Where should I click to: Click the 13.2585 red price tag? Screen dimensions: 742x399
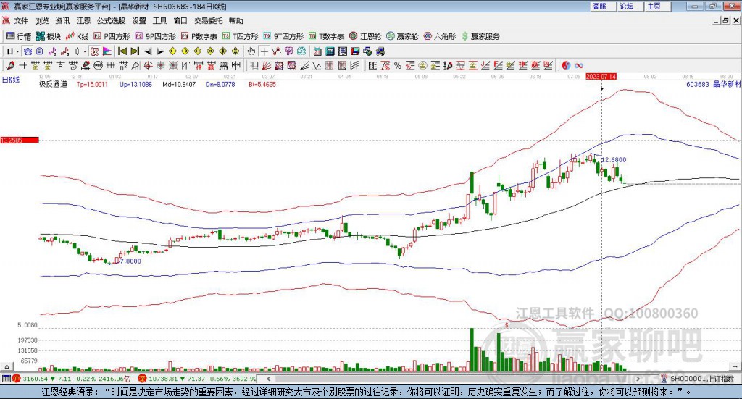click(x=20, y=140)
